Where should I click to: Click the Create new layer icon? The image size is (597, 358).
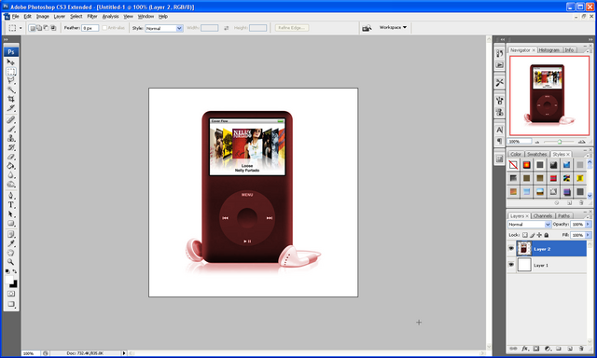click(x=570, y=349)
